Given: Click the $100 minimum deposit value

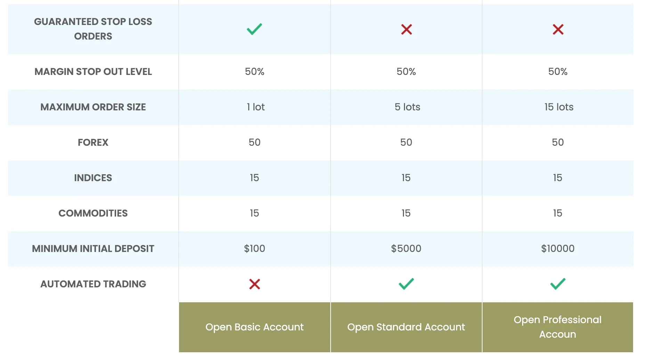Looking at the screenshot, I should (x=254, y=248).
